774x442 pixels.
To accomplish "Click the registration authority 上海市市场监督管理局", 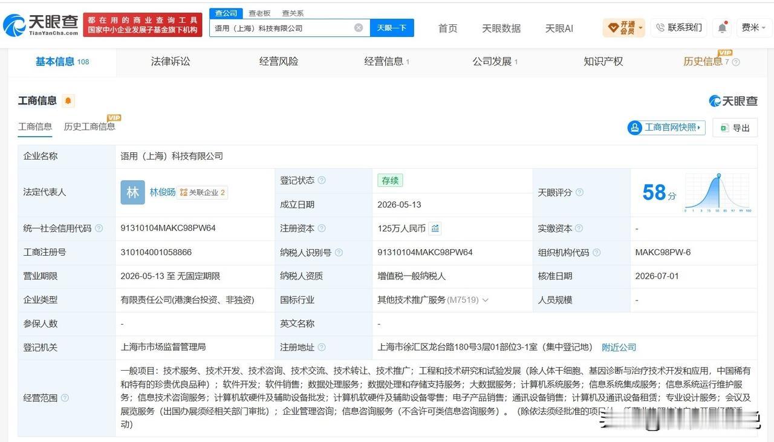I will click(x=163, y=347).
